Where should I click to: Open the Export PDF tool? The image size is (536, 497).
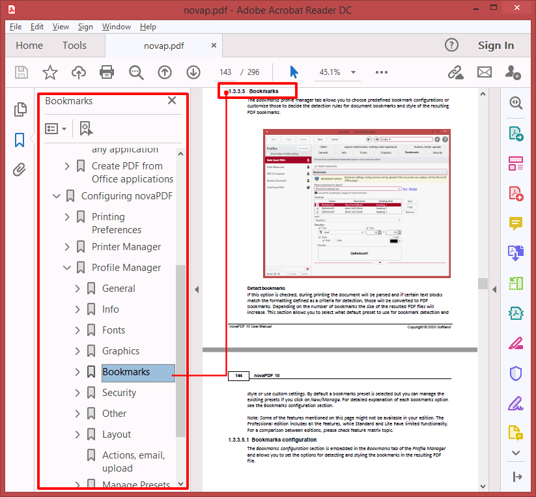(x=516, y=133)
